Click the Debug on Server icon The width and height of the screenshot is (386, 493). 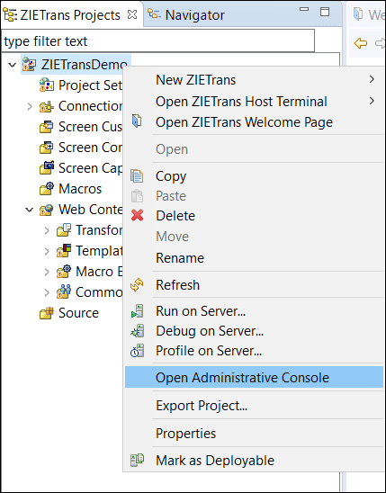tap(138, 331)
